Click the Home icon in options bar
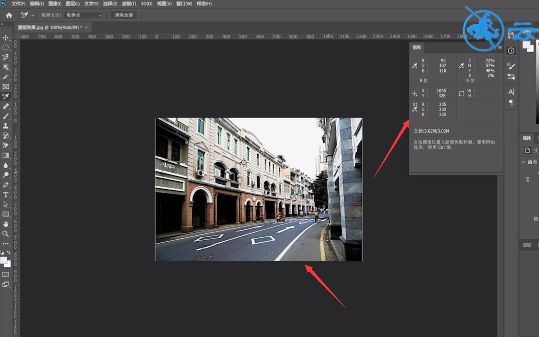The image size is (539, 337). point(9,15)
